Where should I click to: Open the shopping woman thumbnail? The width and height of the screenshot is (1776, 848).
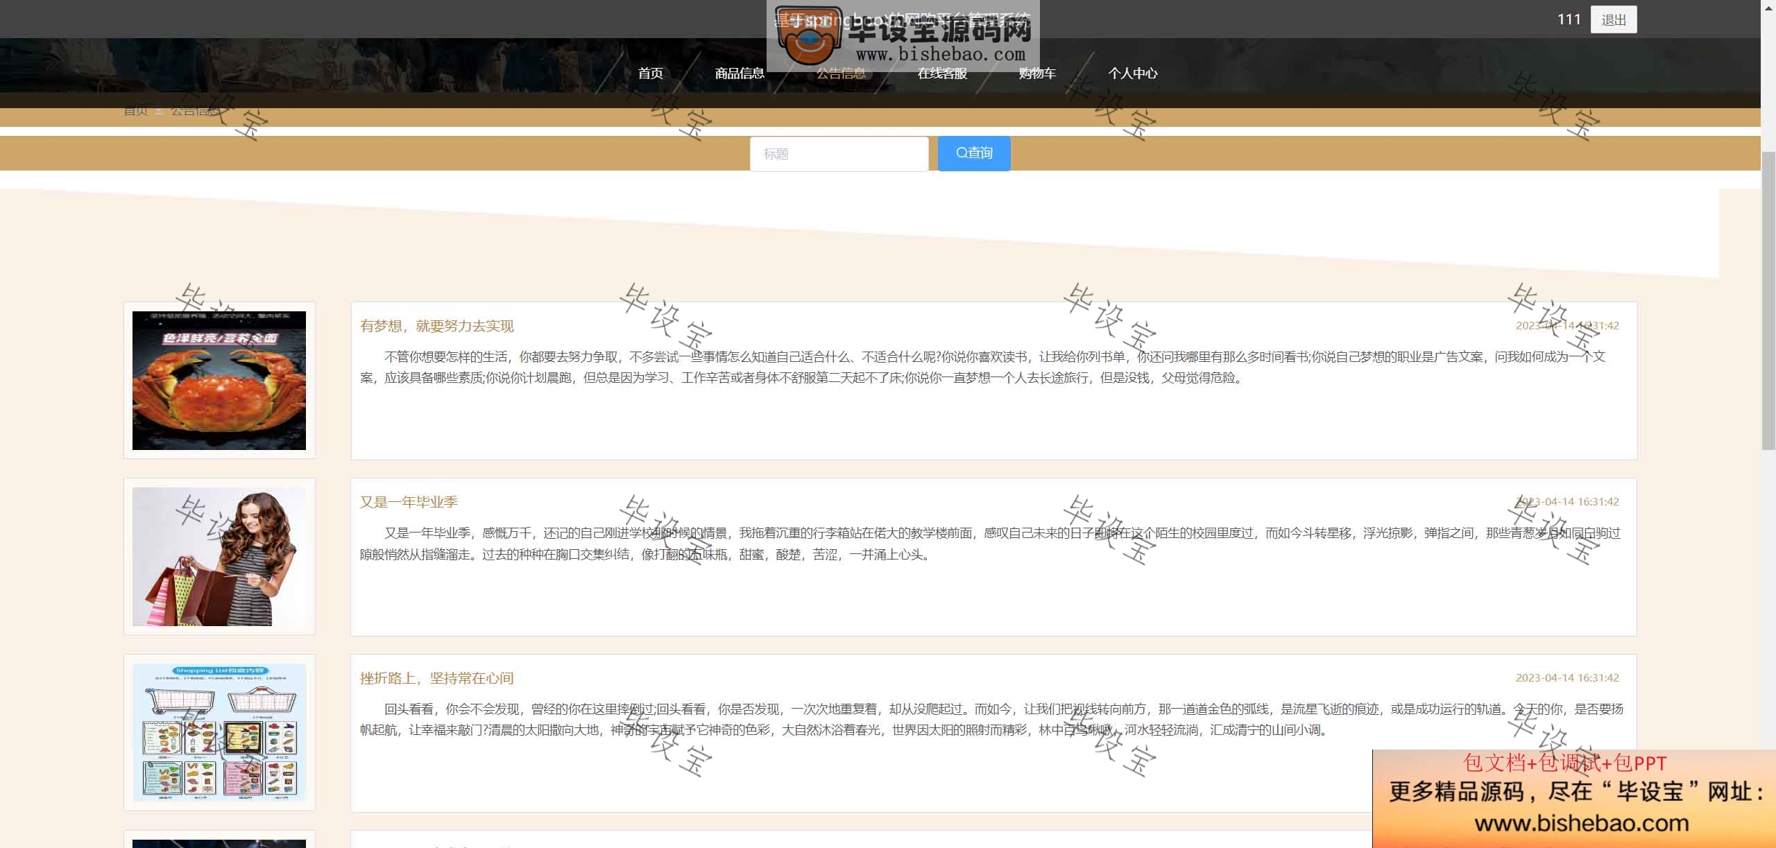tap(219, 557)
